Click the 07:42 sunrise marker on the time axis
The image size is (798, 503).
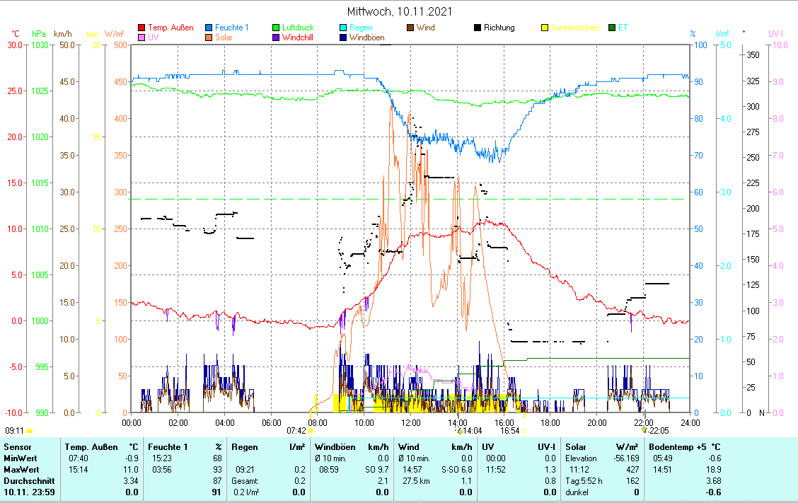296,430
